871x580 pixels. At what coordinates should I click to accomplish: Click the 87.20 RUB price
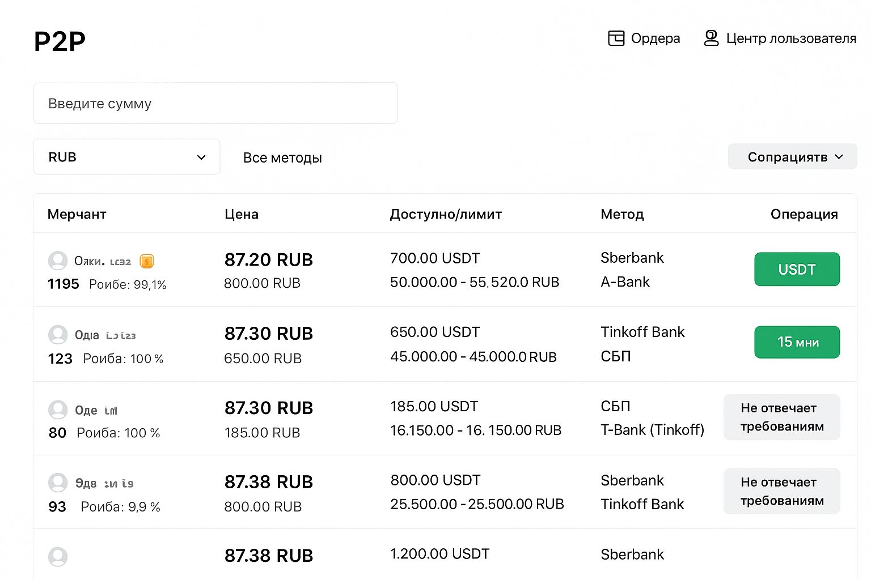(x=269, y=259)
